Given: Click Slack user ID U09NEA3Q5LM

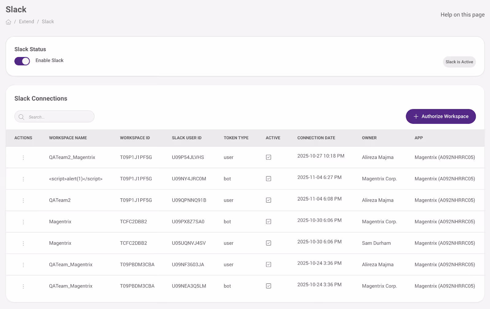Looking at the screenshot, I should click(189, 286).
